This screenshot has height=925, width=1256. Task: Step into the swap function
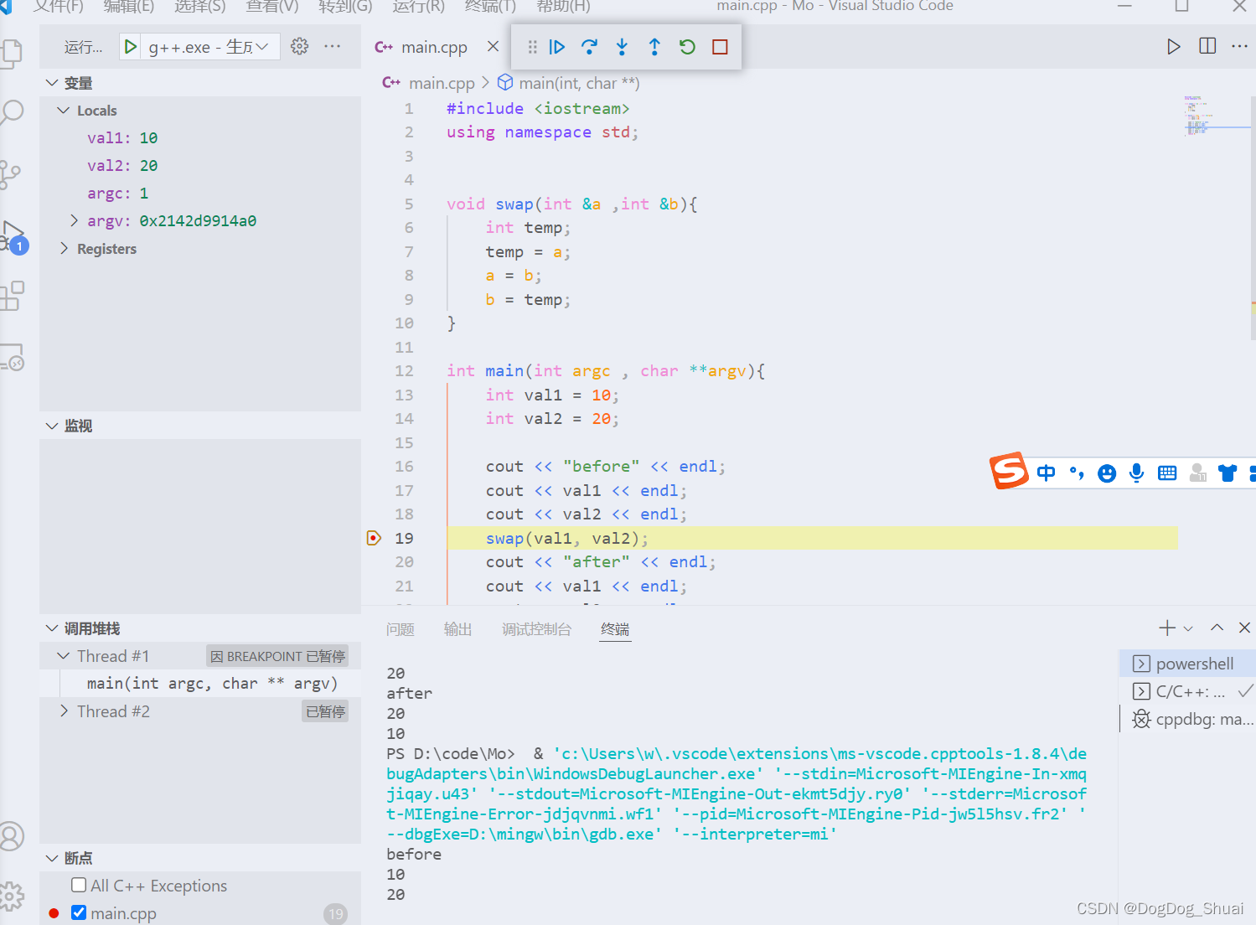coord(622,47)
